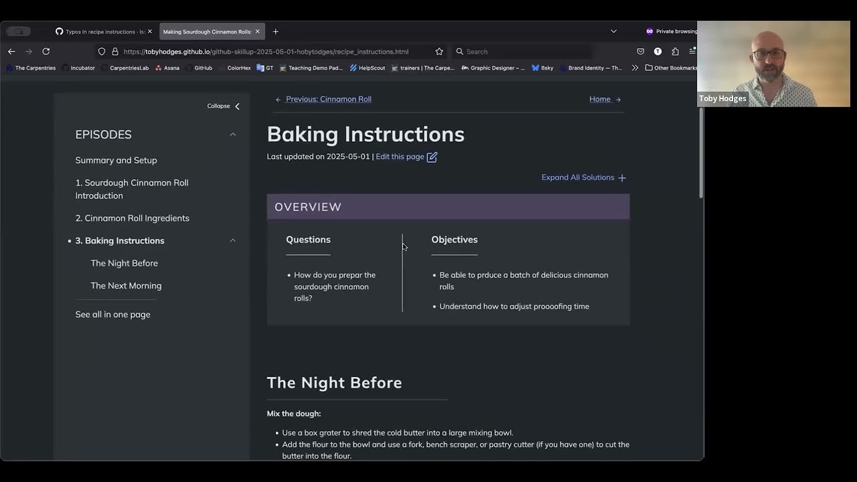Click the browser Search field

coord(522,52)
